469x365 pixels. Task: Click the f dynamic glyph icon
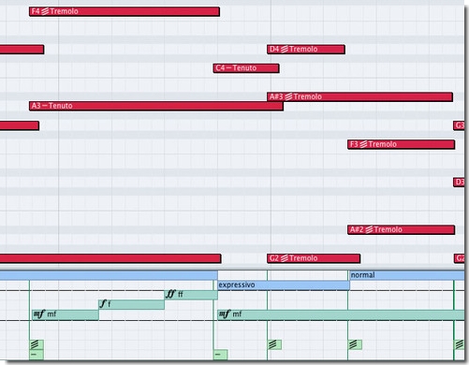click(x=103, y=303)
